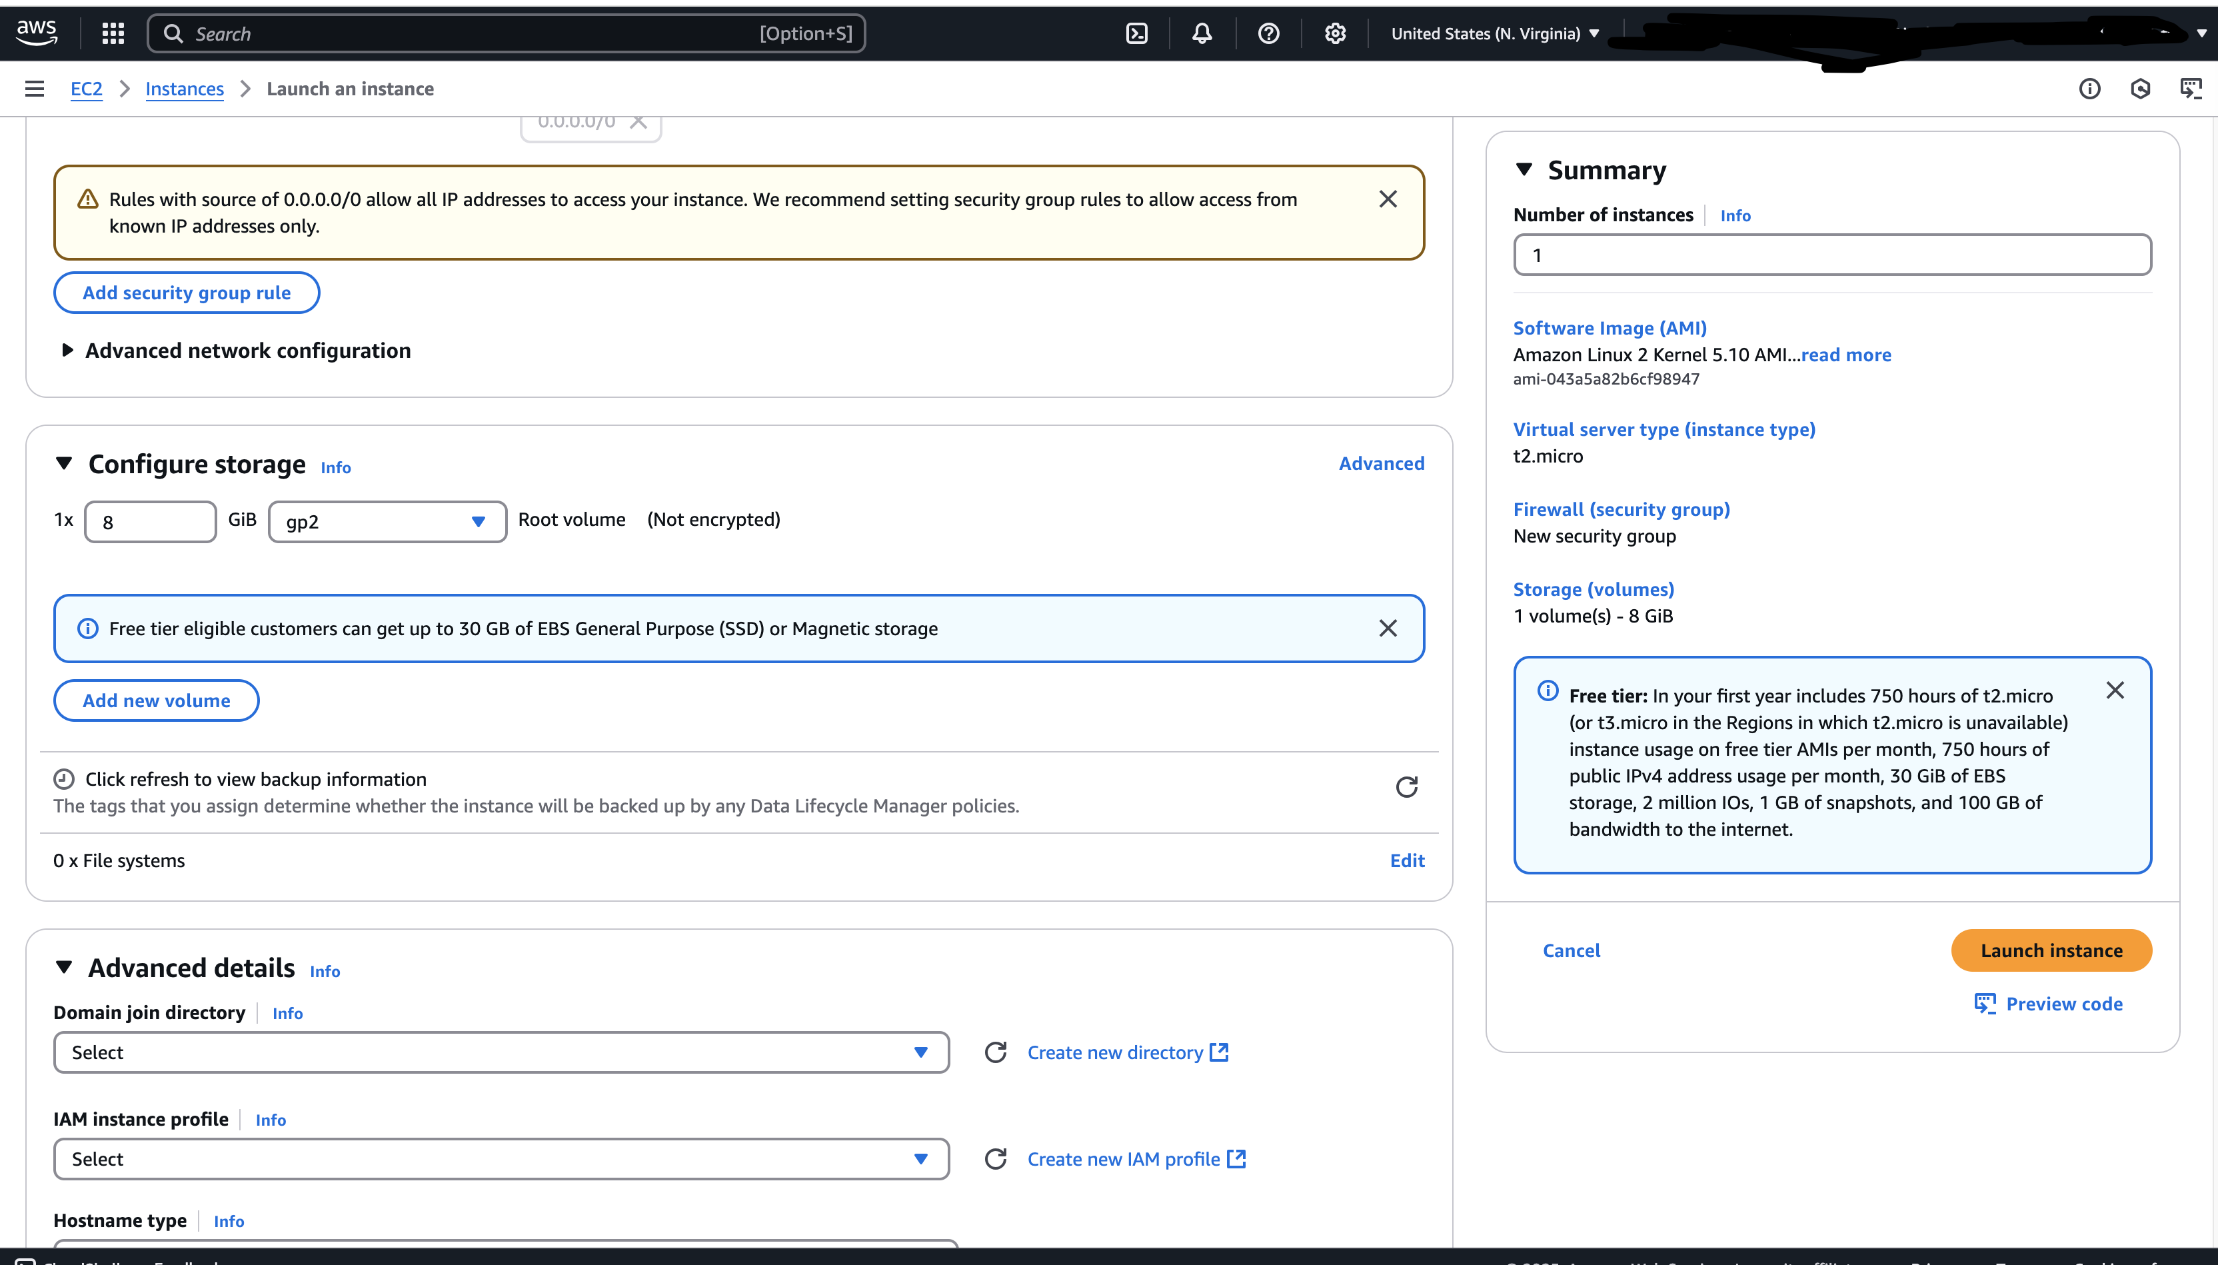Close the Free tier summary info box
The image size is (2218, 1265).
coord(2115,690)
